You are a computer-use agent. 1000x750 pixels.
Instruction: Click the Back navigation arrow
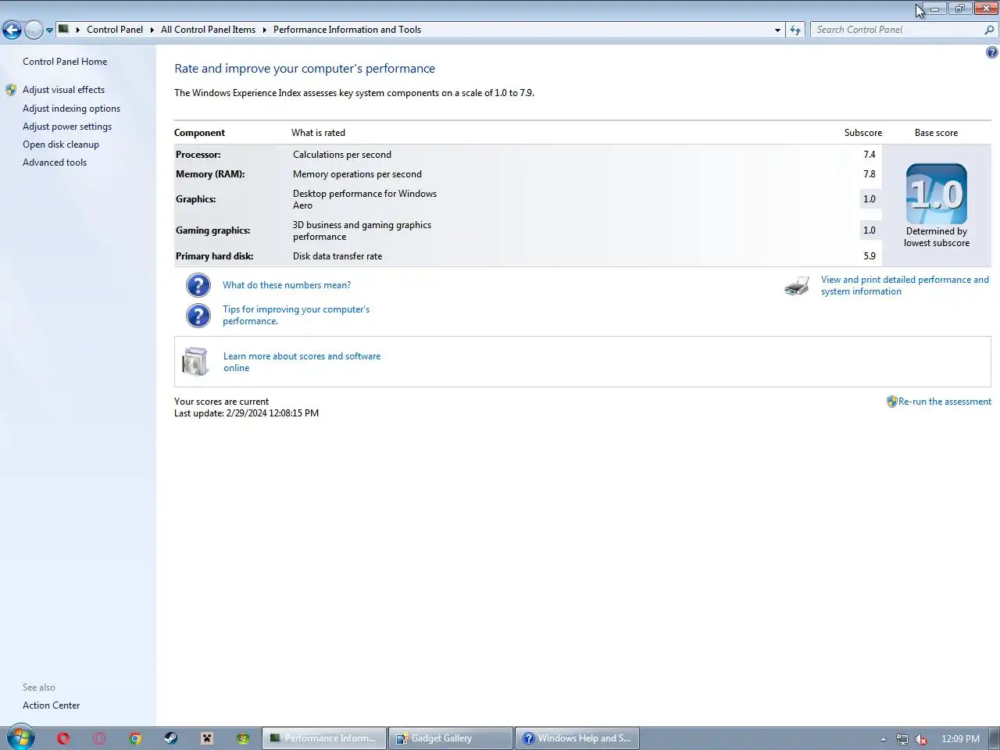coord(12,30)
